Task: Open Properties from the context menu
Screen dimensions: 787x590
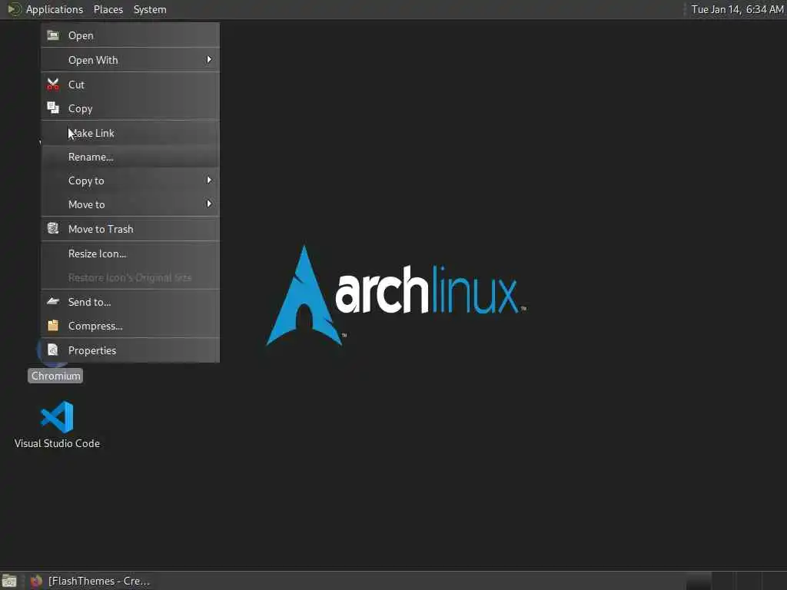Action: [130, 350]
